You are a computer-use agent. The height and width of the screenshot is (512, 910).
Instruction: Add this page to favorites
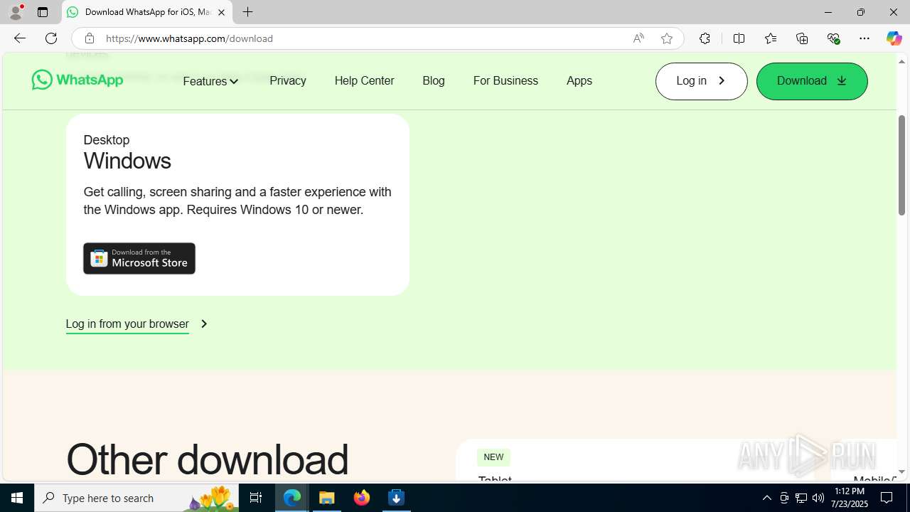point(667,38)
